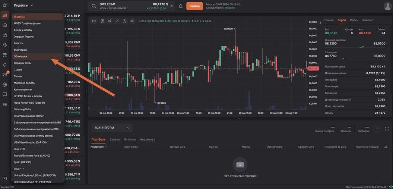Image resolution: width=393 pixels, height=189 pixels.
Task: Switch to the Торги tab
Action: (342, 20)
